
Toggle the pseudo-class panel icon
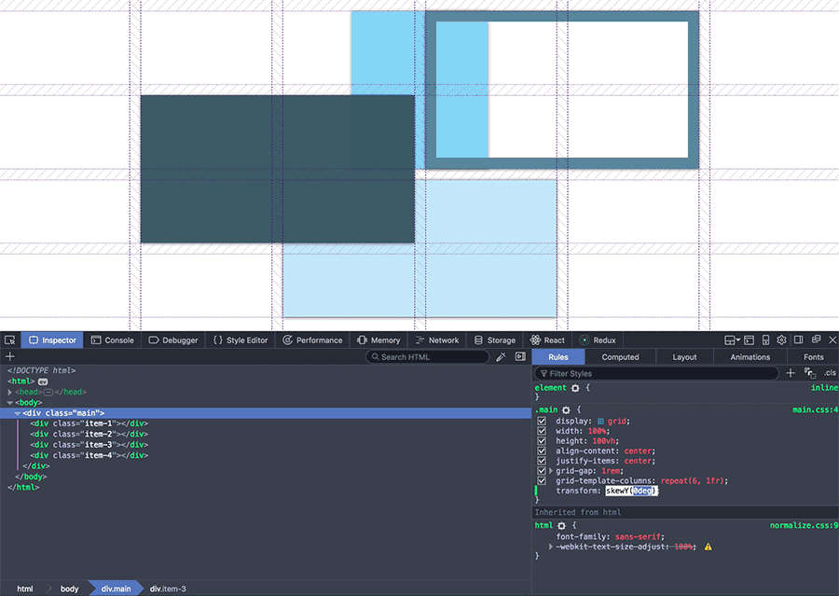pyautogui.click(x=809, y=373)
